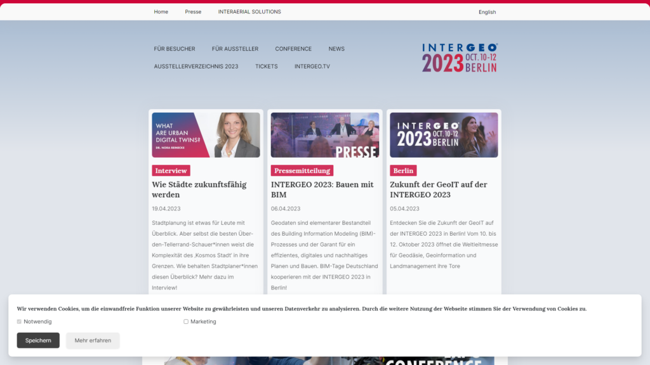Switch the site language to English
The width and height of the screenshot is (650, 365).
[x=487, y=12]
